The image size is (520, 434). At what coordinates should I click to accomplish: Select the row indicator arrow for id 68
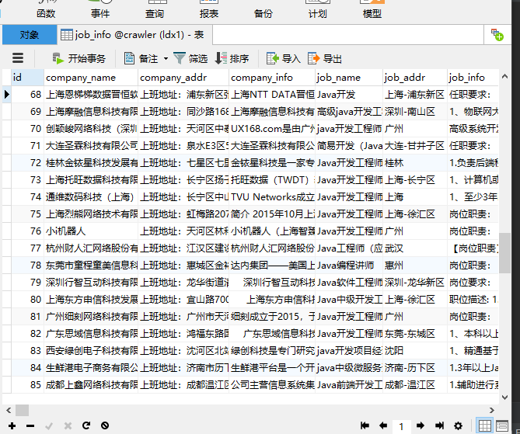point(7,95)
